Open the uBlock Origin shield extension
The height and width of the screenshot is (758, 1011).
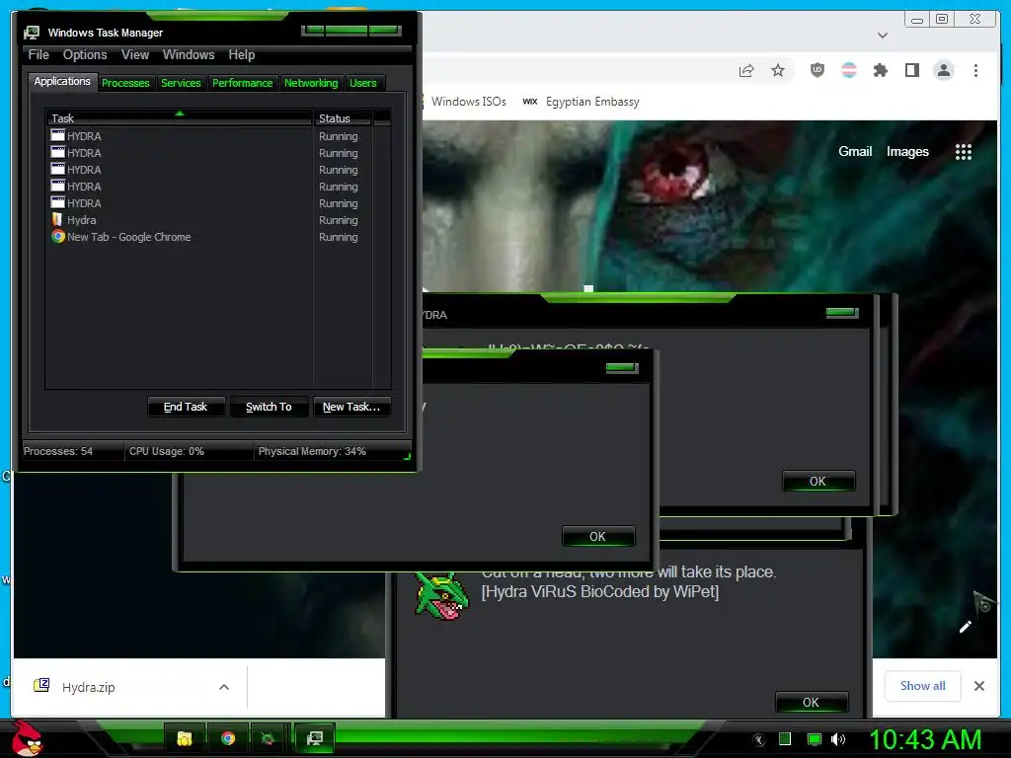click(x=817, y=70)
